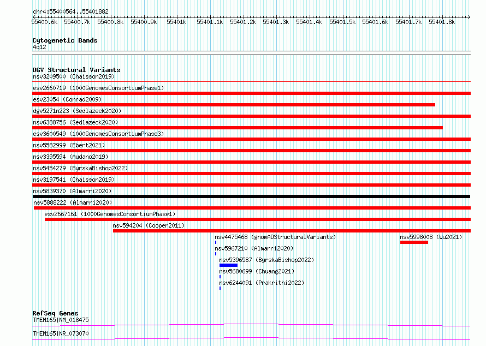Viewport: 486px width, 346px height.
Task: Open variant nsv5680699 (Chuang2021) label
Action: 257,271
